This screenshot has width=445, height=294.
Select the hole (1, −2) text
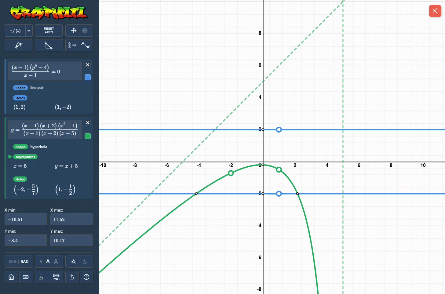[63, 107]
